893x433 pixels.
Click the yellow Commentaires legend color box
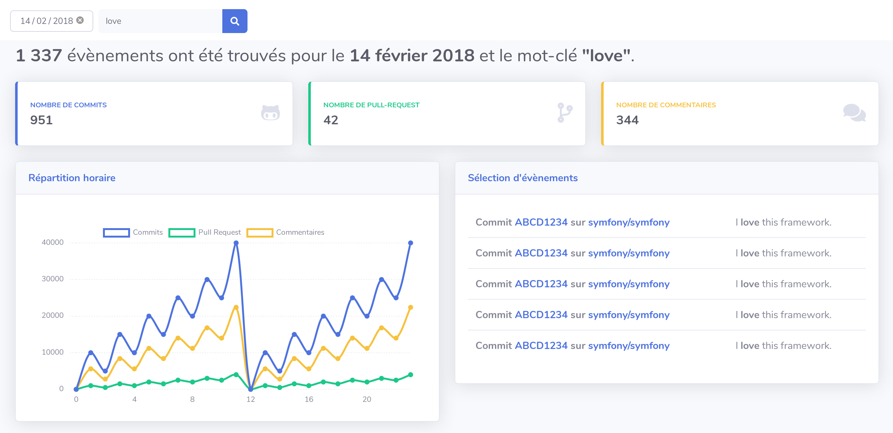pos(260,233)
